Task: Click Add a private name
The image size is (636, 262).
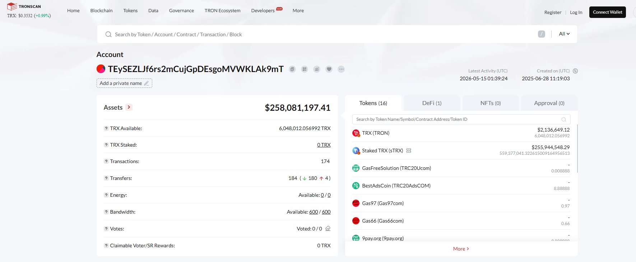Action: (x=124, y=83)
